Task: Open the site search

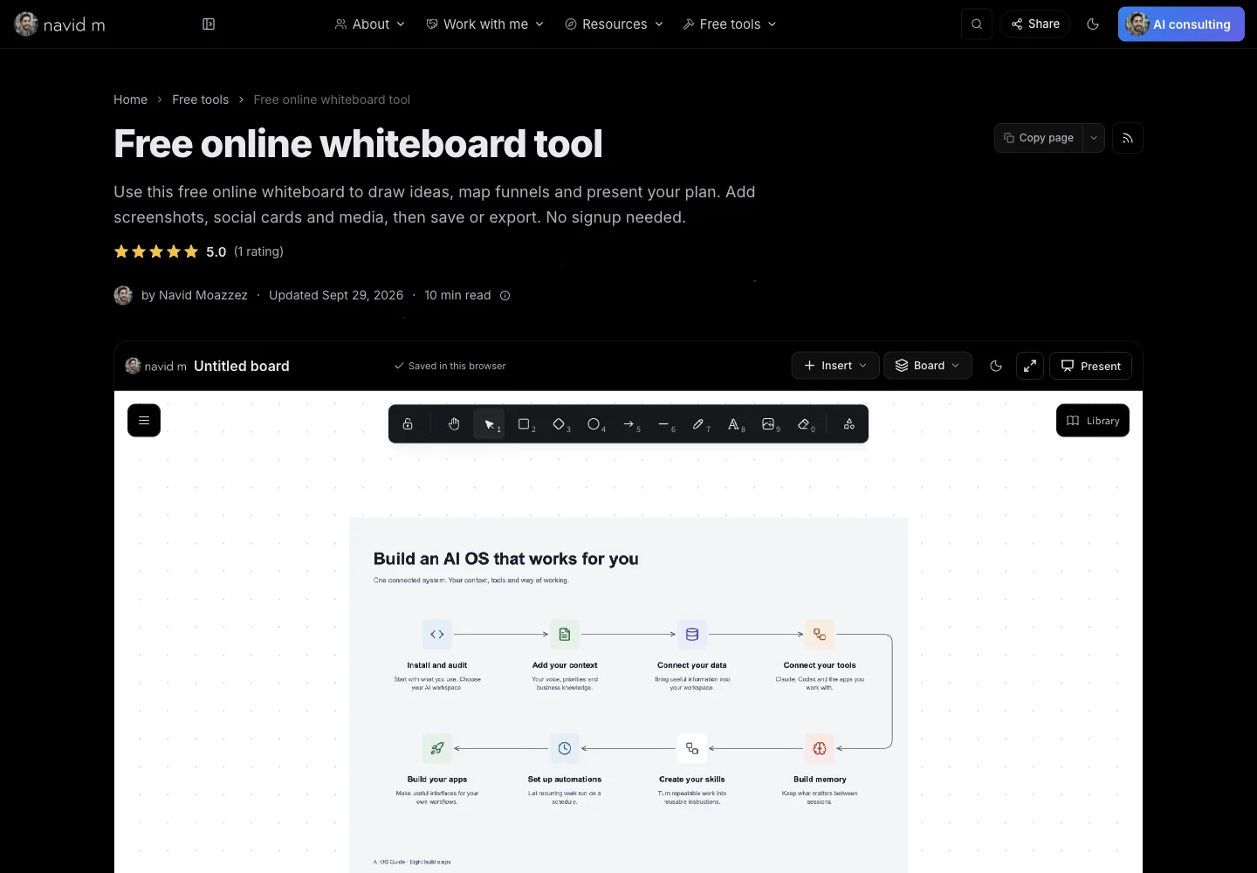Action: pyautogui.click(x=977, y=24)
